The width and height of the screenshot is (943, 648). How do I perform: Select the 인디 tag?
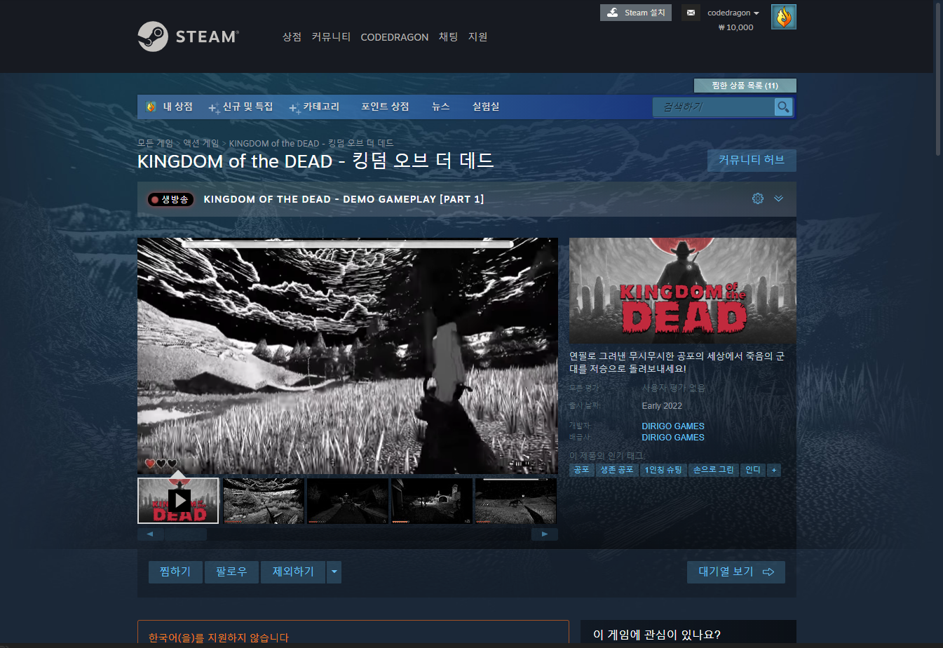(x=753, y=470)
